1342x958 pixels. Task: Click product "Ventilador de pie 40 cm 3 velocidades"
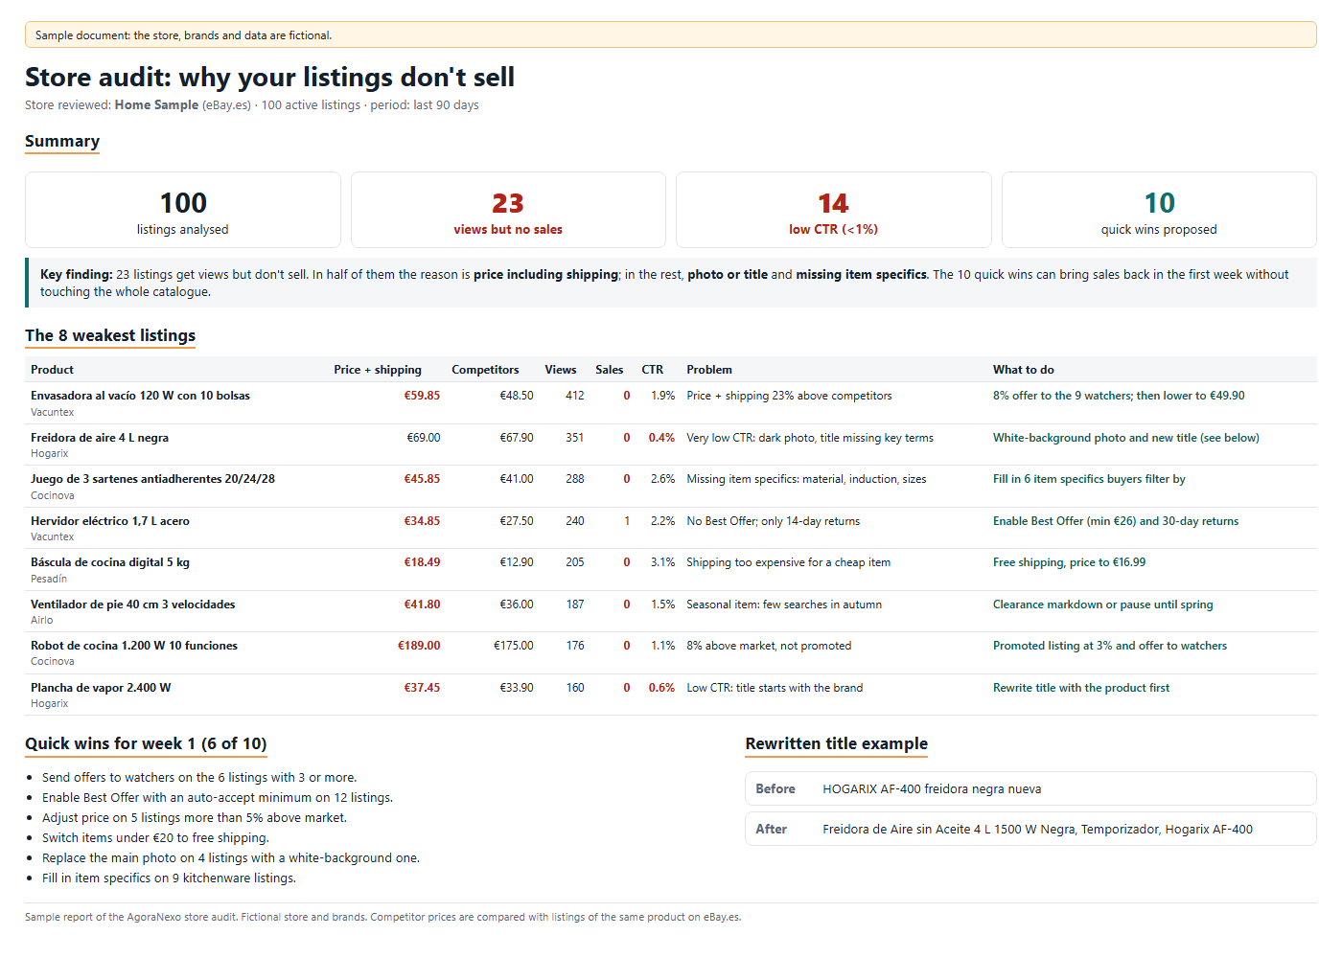[133, 604]
